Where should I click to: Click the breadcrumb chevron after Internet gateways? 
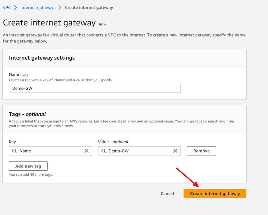point(60,8)
